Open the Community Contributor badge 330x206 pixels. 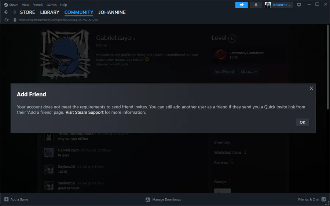pyautogui.click(x=221, y=55)
